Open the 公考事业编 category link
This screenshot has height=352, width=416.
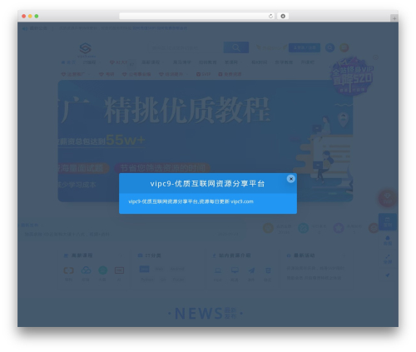136,74
